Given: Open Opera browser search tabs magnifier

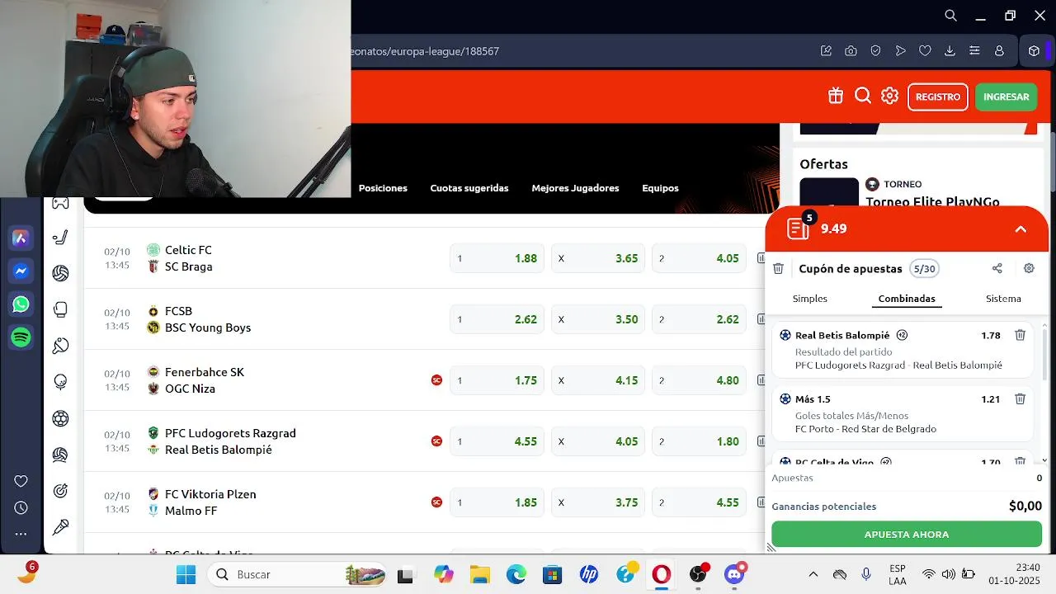Looking at the screenshot, I should (x=950, y=16).
